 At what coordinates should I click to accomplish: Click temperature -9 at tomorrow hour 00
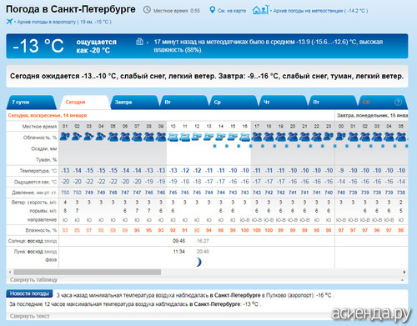click(x=341, y=170)
